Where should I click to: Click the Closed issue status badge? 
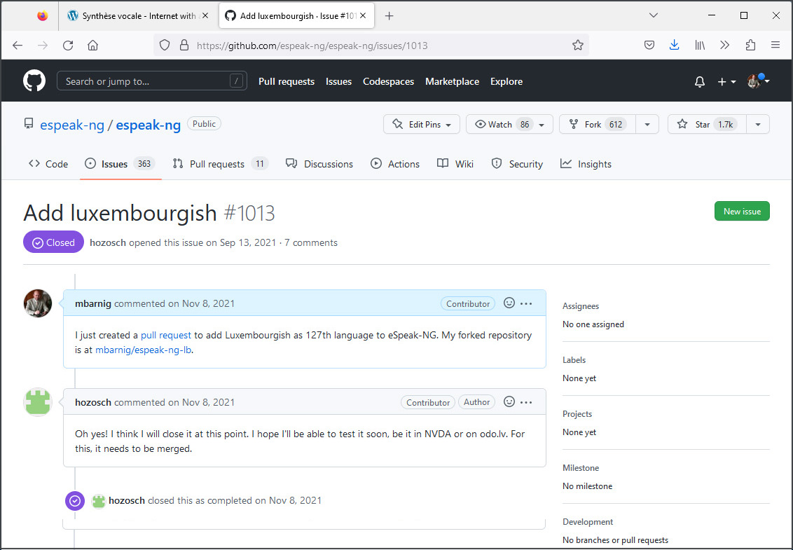coord(54,242)
